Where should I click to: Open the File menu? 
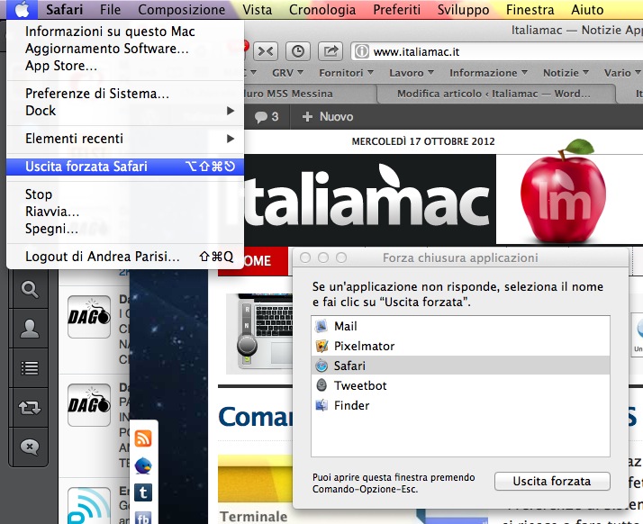[110, 9]
